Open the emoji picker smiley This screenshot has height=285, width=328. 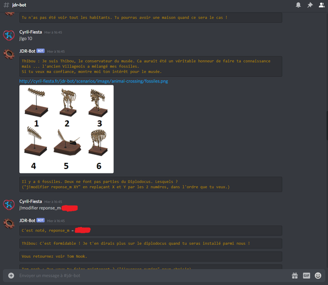pyautogui.click(x=318, y=275)
